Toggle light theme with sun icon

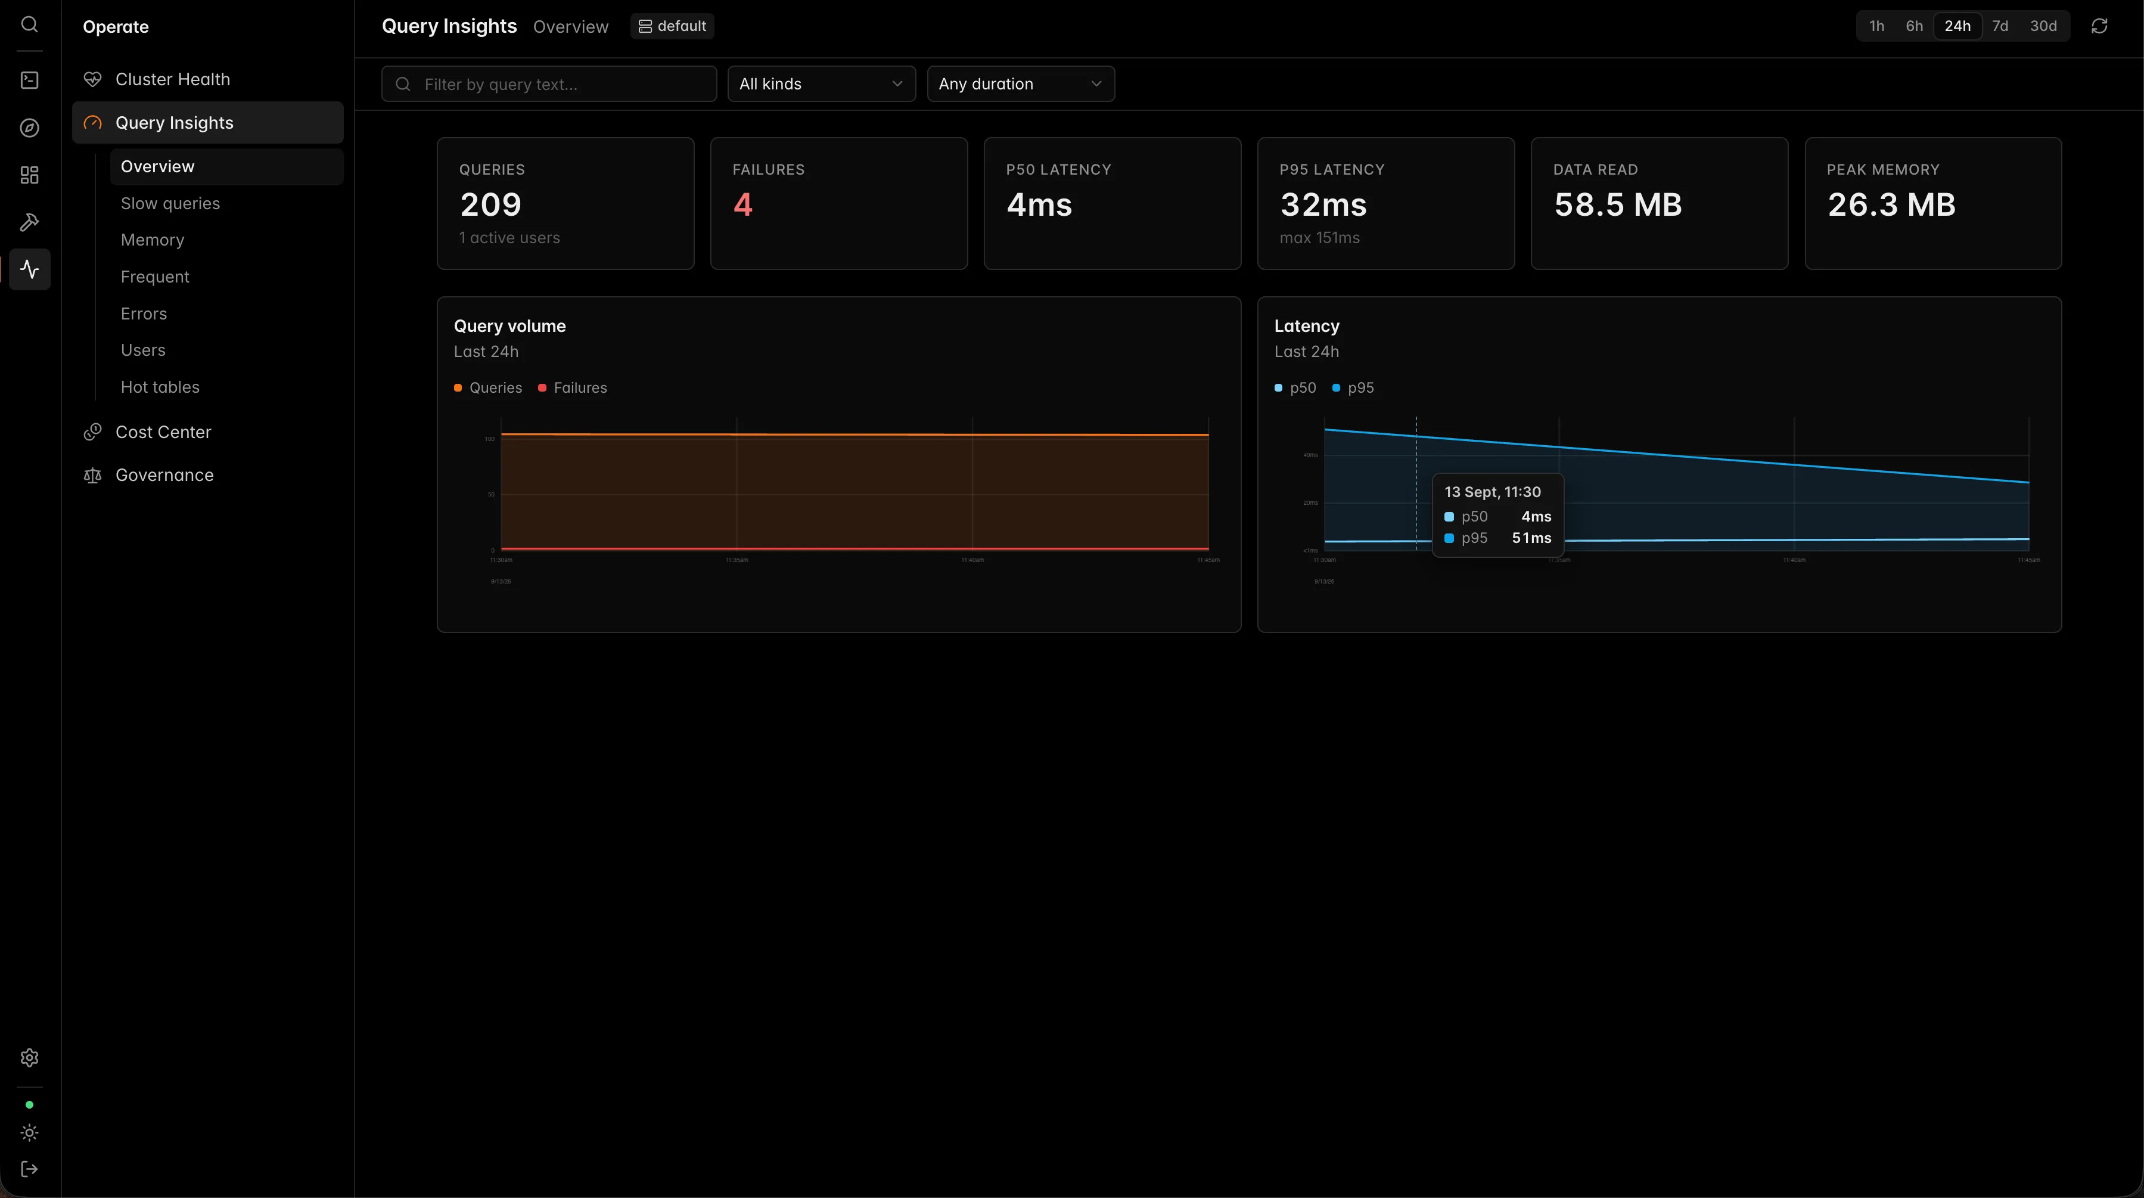tap(29, 1132)
